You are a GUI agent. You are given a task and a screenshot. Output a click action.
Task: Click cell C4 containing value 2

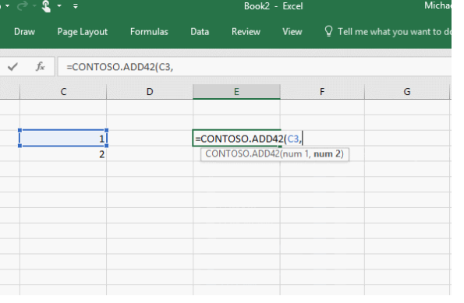(x=63, y=154)
